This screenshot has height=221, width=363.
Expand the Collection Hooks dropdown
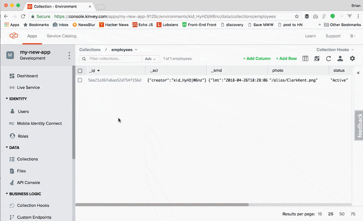click(x=335, y=50)
